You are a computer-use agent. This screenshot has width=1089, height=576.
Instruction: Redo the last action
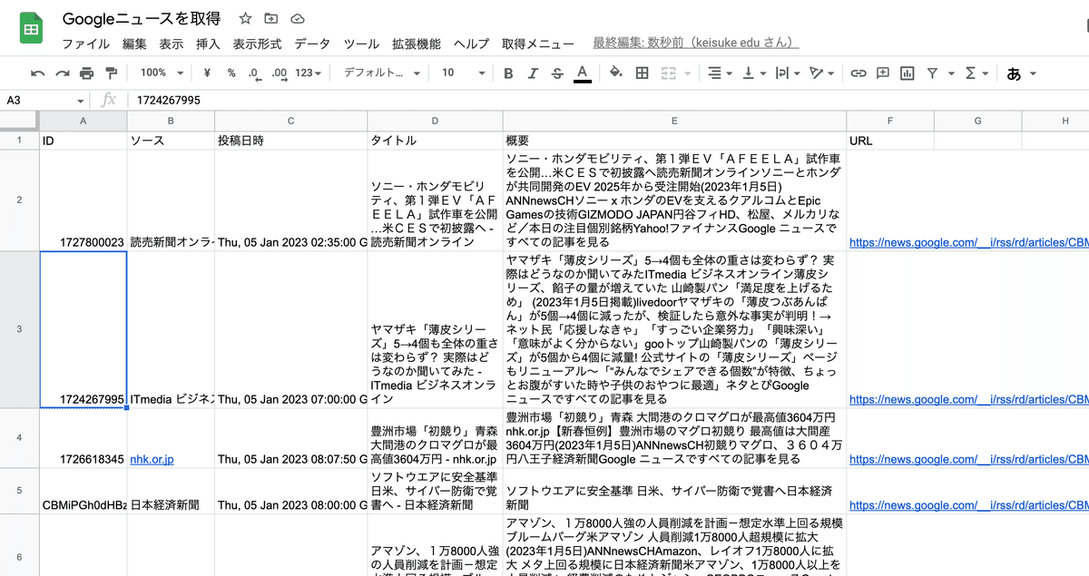pos(62,73)
